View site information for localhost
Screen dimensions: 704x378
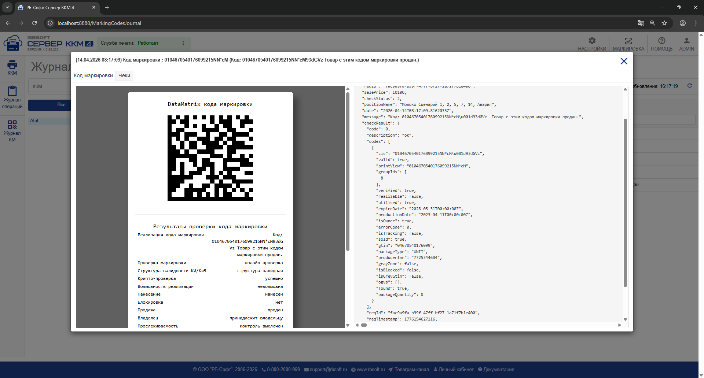[x=50, y=23]
